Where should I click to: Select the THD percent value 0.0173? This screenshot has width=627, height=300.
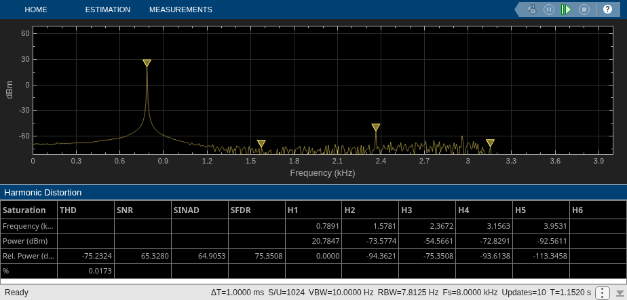(x=85, y=271)
